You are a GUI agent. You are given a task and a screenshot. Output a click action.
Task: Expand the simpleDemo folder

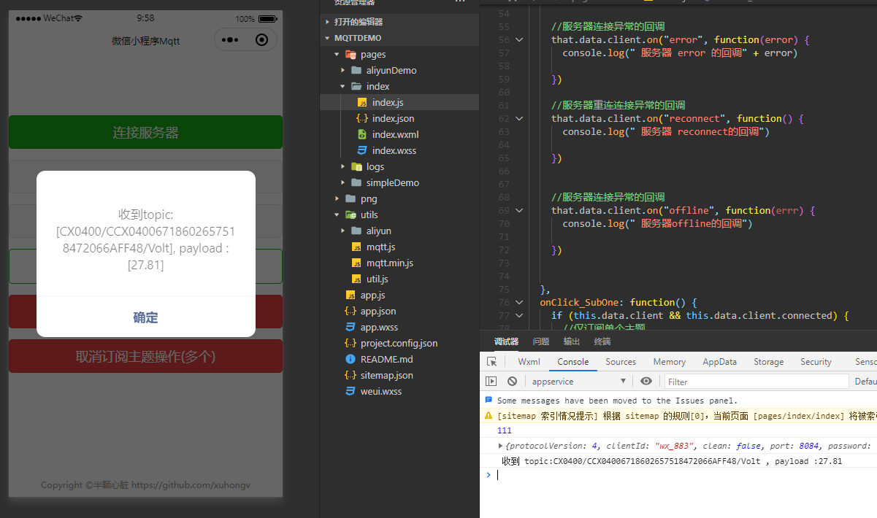pyautogui.click(x=342, y=182)
